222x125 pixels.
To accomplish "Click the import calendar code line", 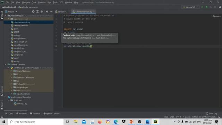I will point(73,29).
